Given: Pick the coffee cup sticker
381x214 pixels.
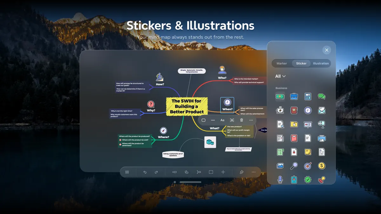Looking at the screenshot, I should [280, 110].
